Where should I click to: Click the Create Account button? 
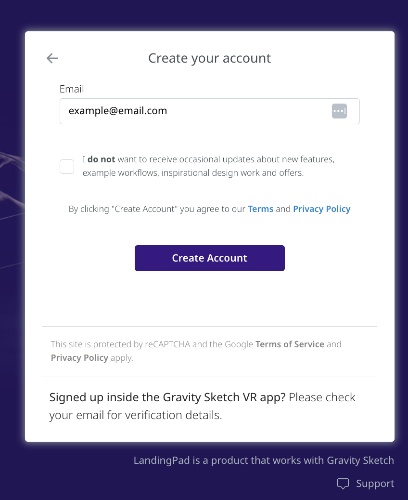click(210, 258)
